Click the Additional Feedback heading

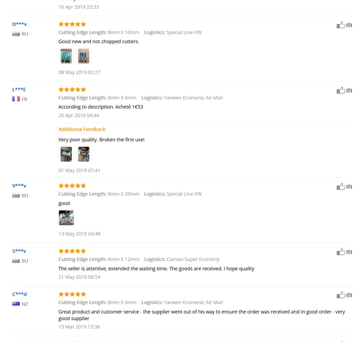click(x=82, y=129)
